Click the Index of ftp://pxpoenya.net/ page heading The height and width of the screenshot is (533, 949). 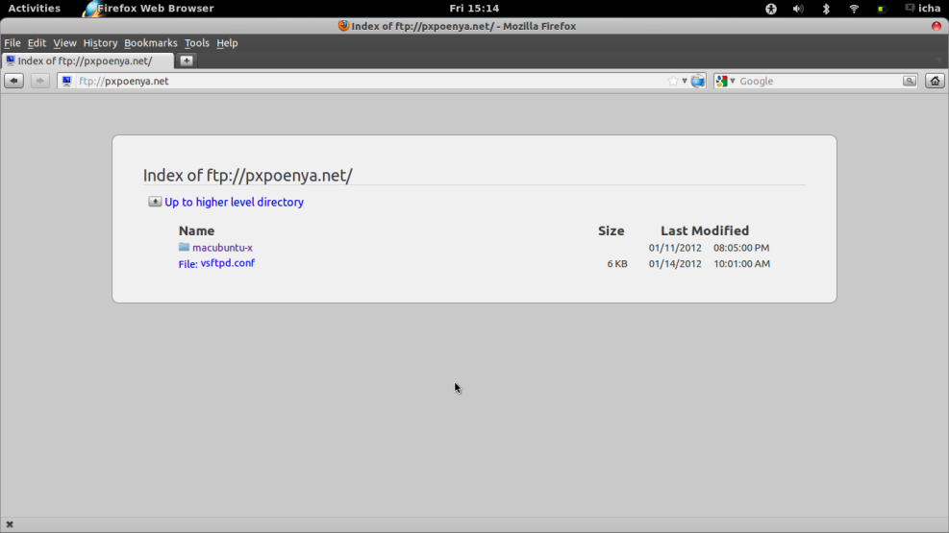pos(247,175)
